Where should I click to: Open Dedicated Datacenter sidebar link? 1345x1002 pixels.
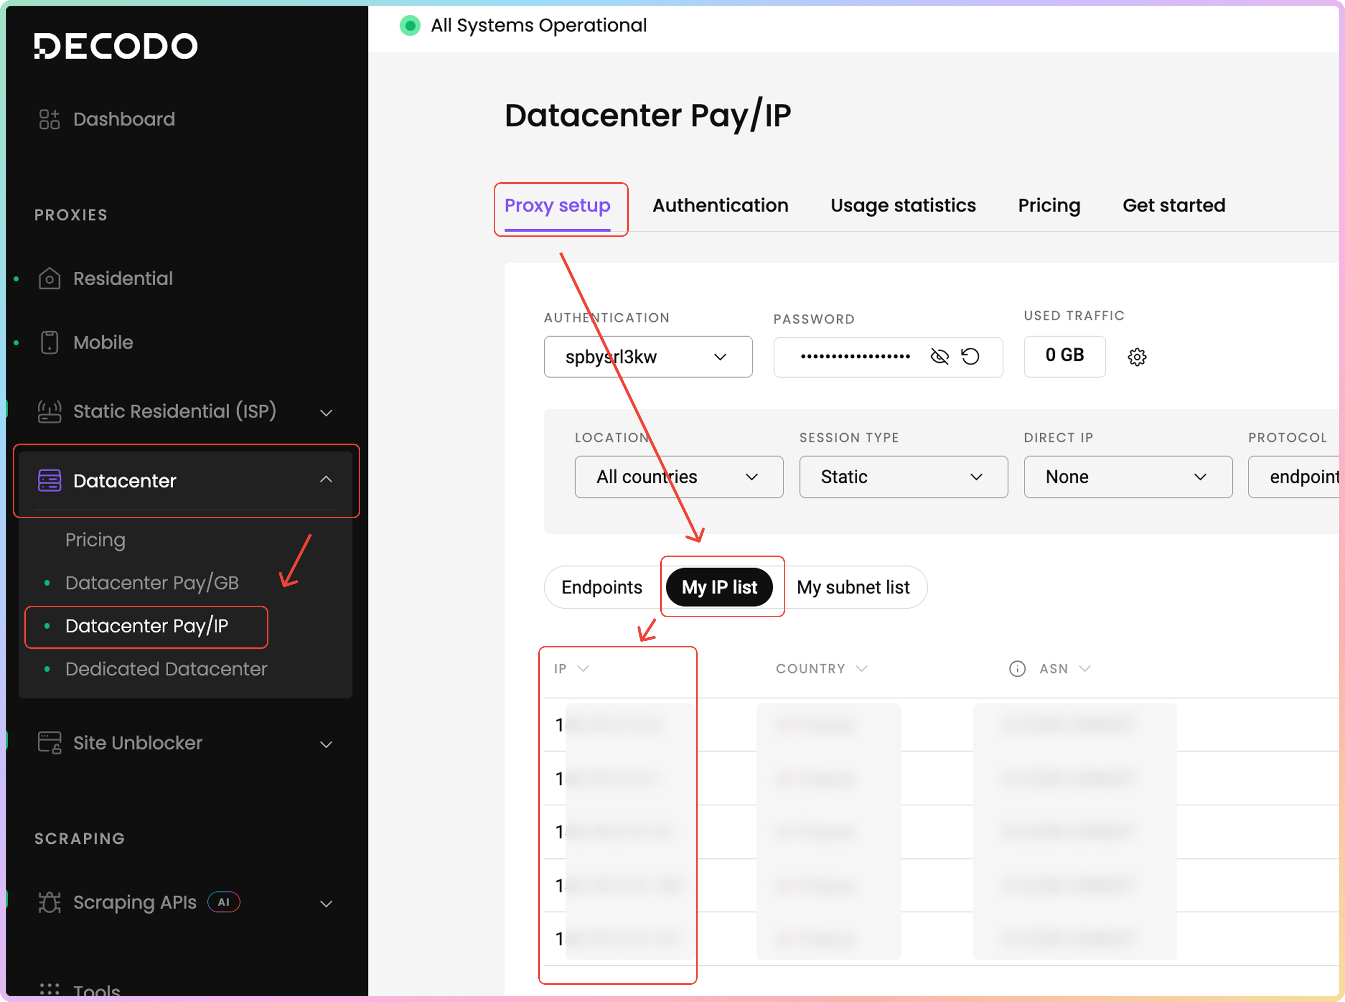click(166, 668)
